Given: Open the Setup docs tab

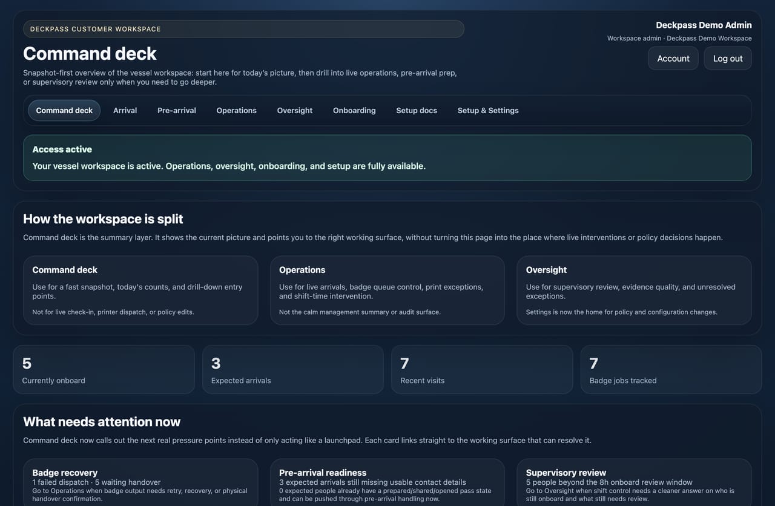Looking at the screenshot, I should pyautogui.click(x=417, y=110).
